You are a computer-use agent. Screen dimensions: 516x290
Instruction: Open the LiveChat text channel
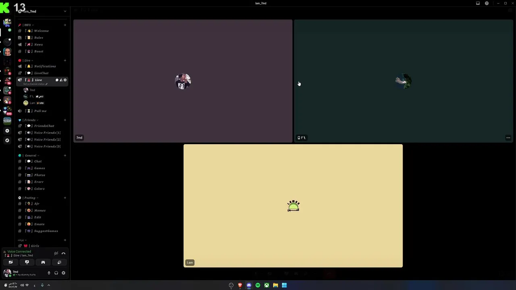click(42, 73)
